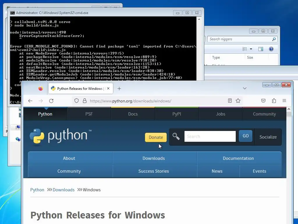
Task: Reload the python.org page
Action: [51, 101]
